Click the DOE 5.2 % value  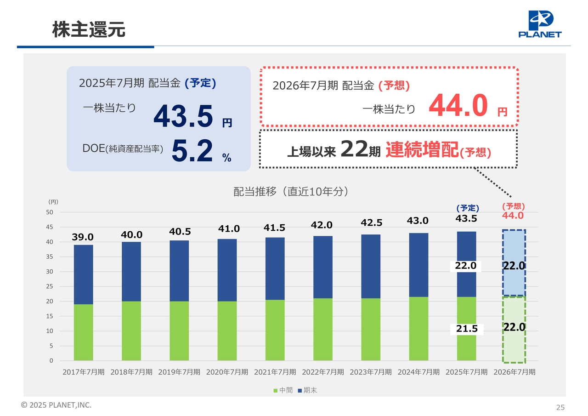[192, 152]
